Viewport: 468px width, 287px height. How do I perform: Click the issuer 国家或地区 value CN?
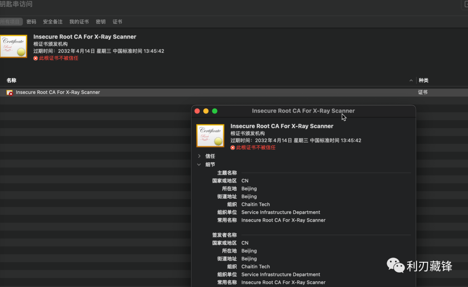(245, 243)
